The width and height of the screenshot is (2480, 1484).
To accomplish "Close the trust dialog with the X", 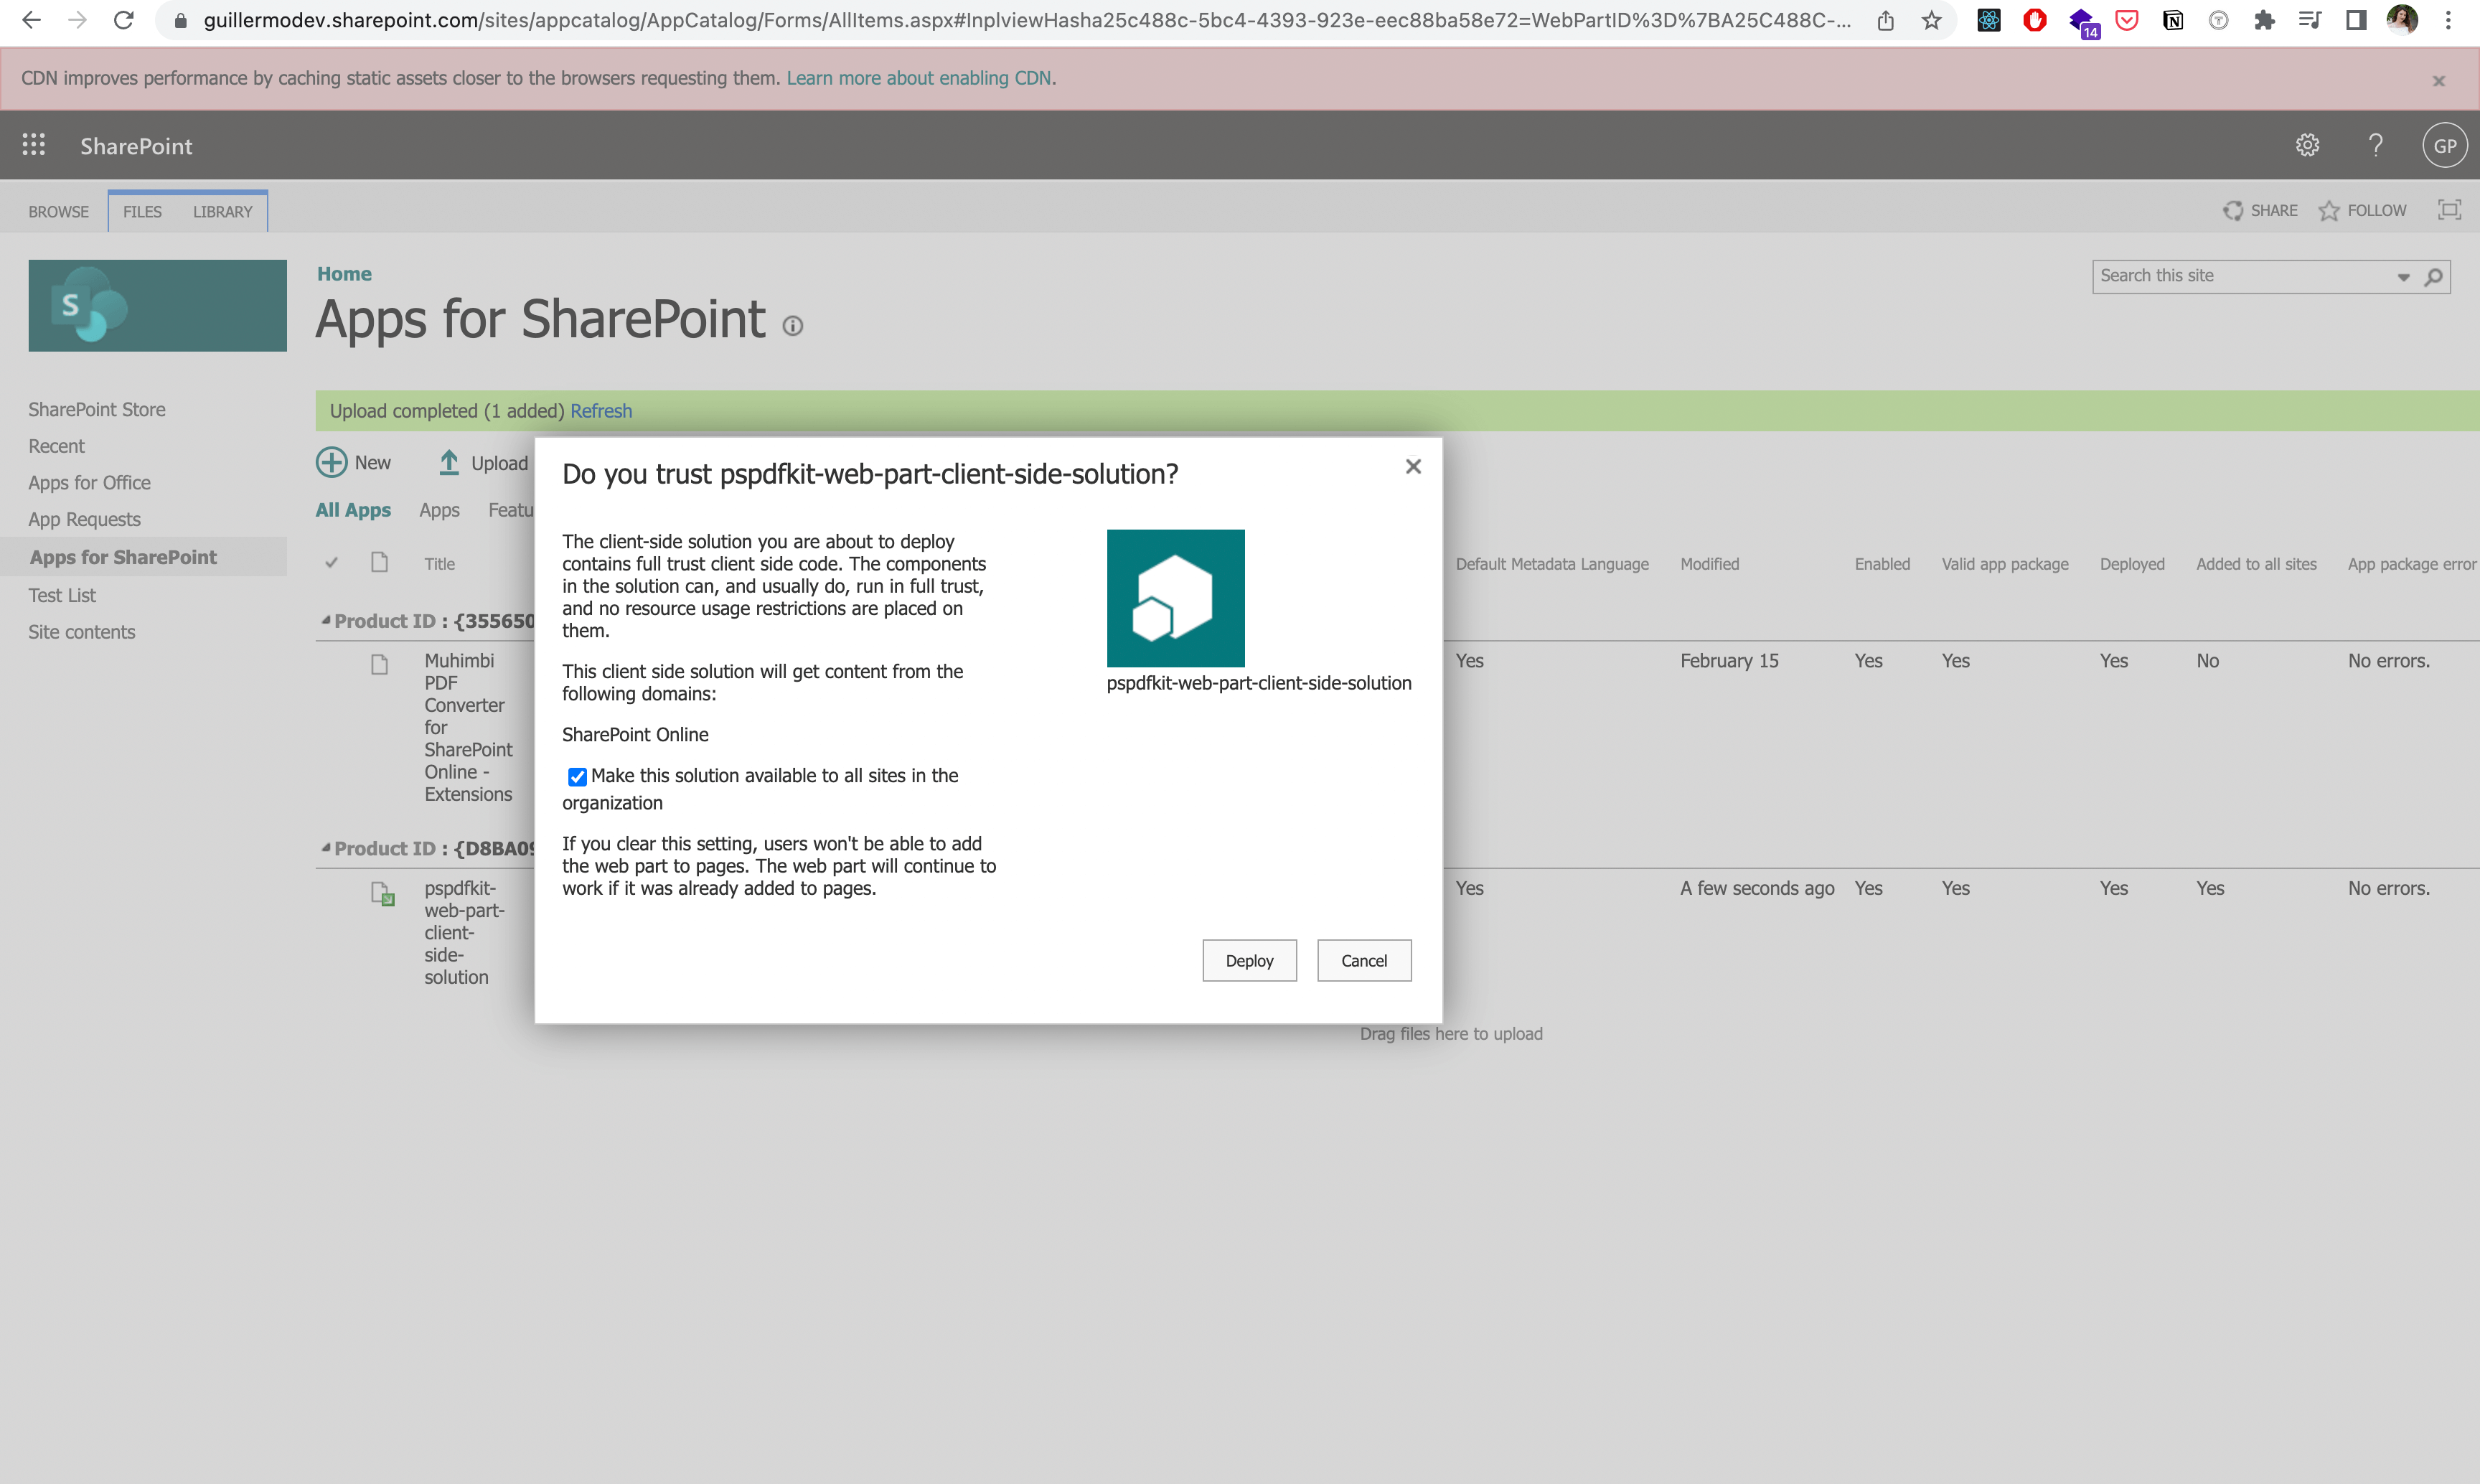I will tap(1412, 466).
